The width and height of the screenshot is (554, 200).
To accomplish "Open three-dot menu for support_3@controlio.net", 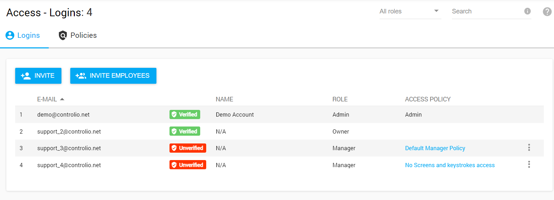I will coord(529,148).
